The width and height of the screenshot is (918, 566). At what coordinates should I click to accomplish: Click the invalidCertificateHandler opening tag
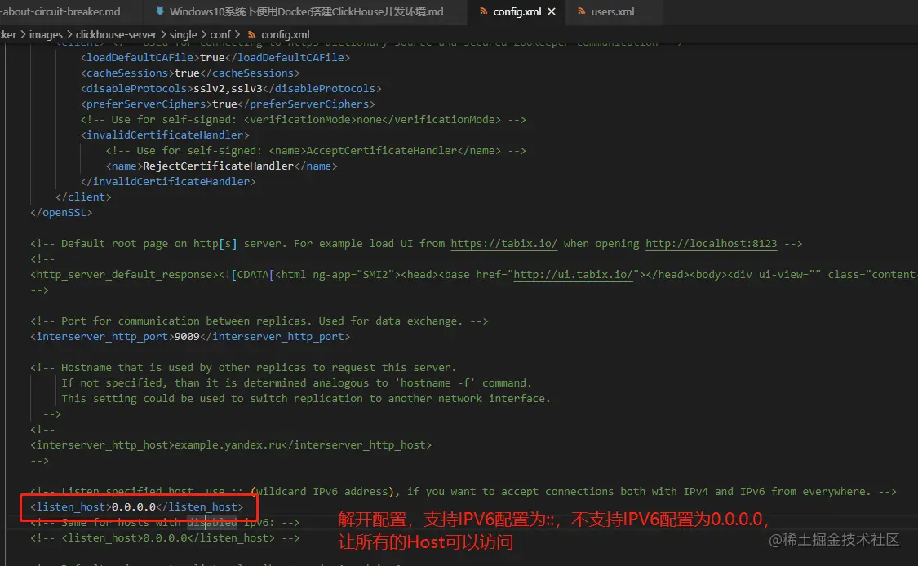tap(165, 135)
